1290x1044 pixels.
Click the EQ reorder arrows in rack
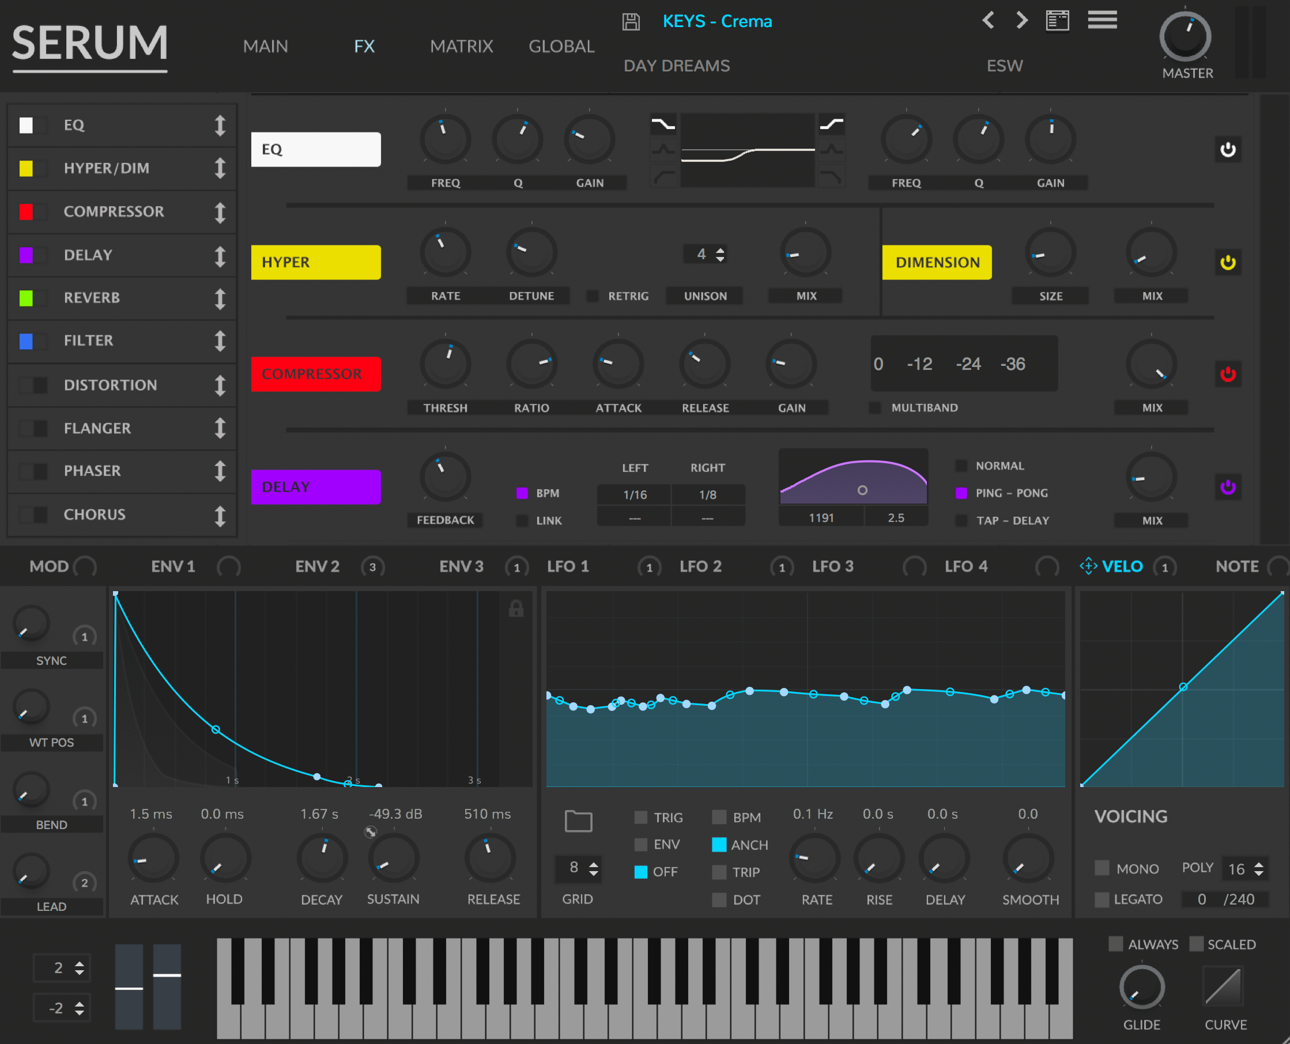[x=220, y=125]
